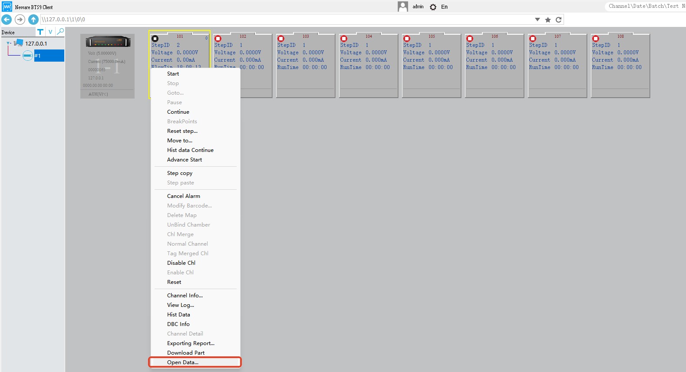The height and width of the screenshot is (372, 686).
Task: Click the status icon of channel 108
Action: click(x=596, y=39)
